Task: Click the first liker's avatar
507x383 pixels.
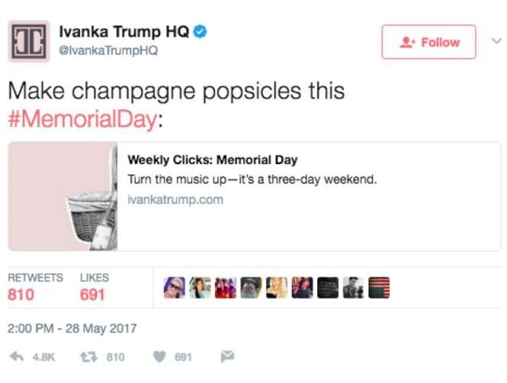Action: (x=175, y=288)
